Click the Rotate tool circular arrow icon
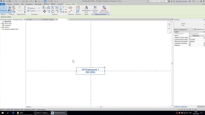 [x=53, y=11]
